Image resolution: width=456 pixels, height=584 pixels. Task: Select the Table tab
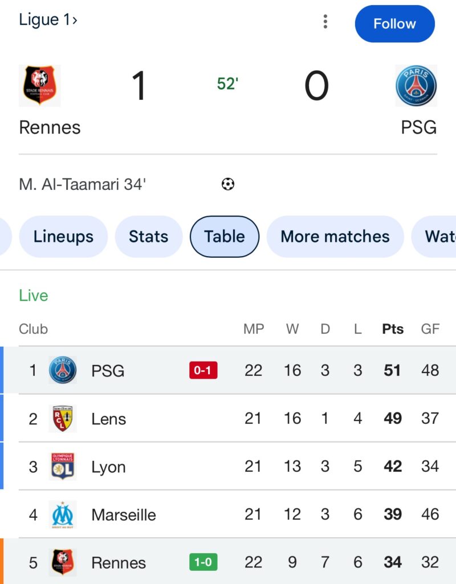pos(225,236)
